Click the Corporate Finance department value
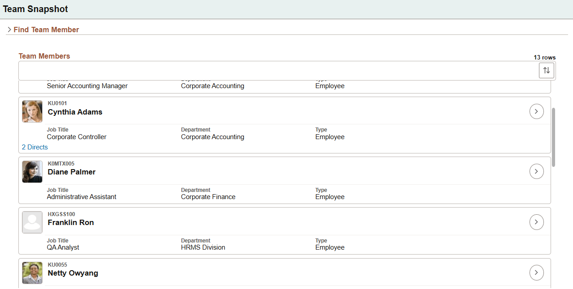The height and width of the screenshot is (289, 573). pyautogui.click(x=208, y=197)
